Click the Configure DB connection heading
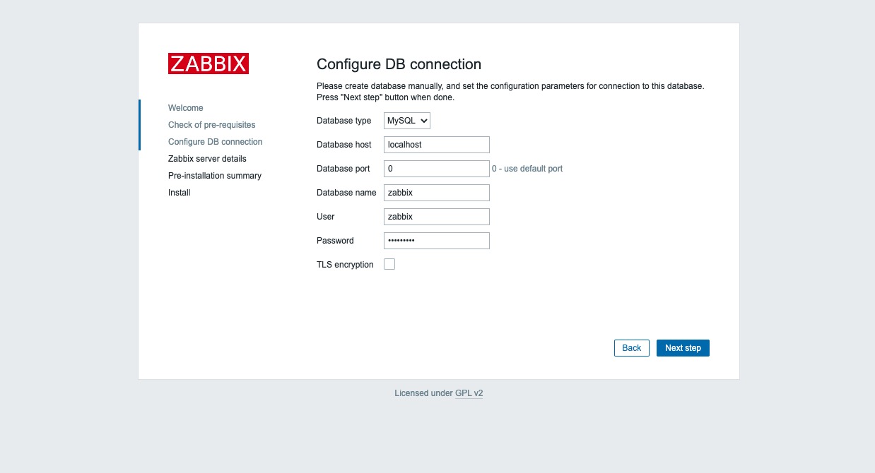875x473 pixels. pos(399,64)
